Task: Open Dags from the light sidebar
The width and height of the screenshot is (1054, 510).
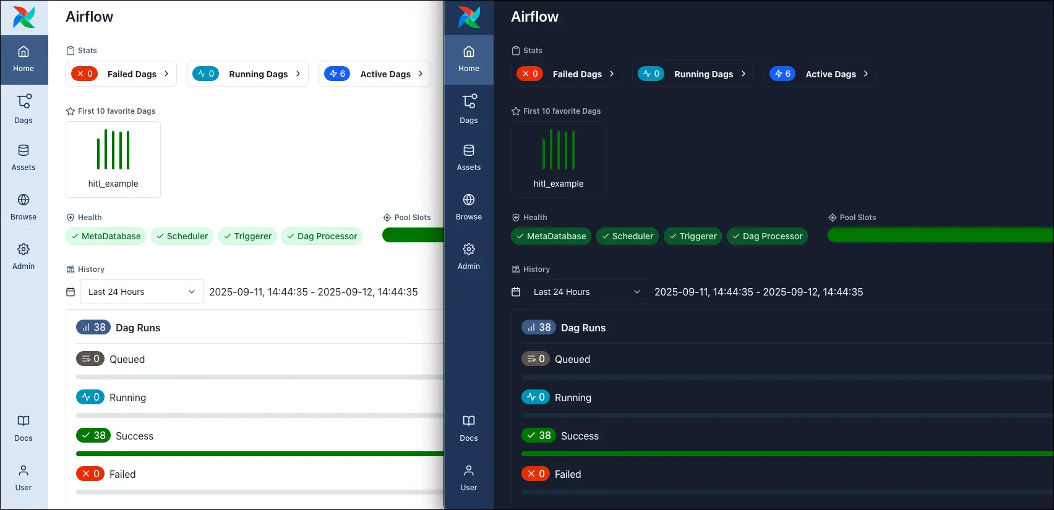Action: (x=24, y=108)
